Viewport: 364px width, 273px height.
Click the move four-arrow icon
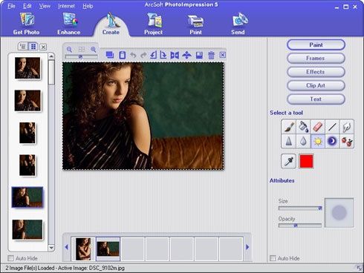point(186,55)
